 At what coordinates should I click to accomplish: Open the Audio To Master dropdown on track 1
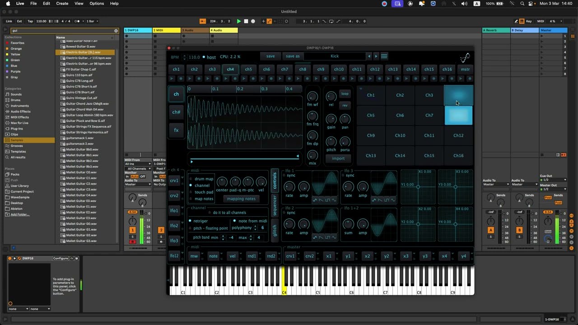pos(138,184)
